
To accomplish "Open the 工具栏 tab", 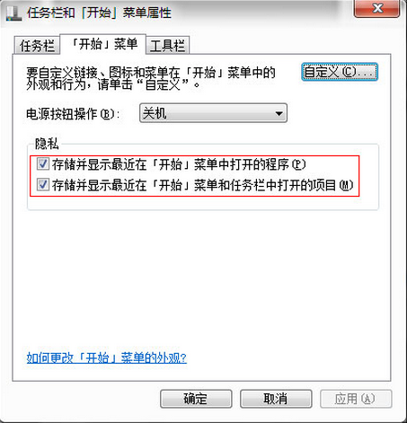I will (x=168, y=46).
